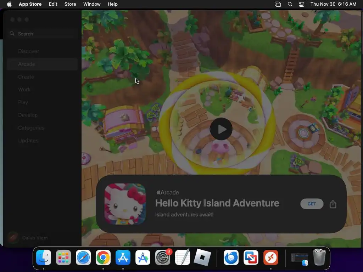Open the orange remote desktop app in the Dock

[270, 257]
